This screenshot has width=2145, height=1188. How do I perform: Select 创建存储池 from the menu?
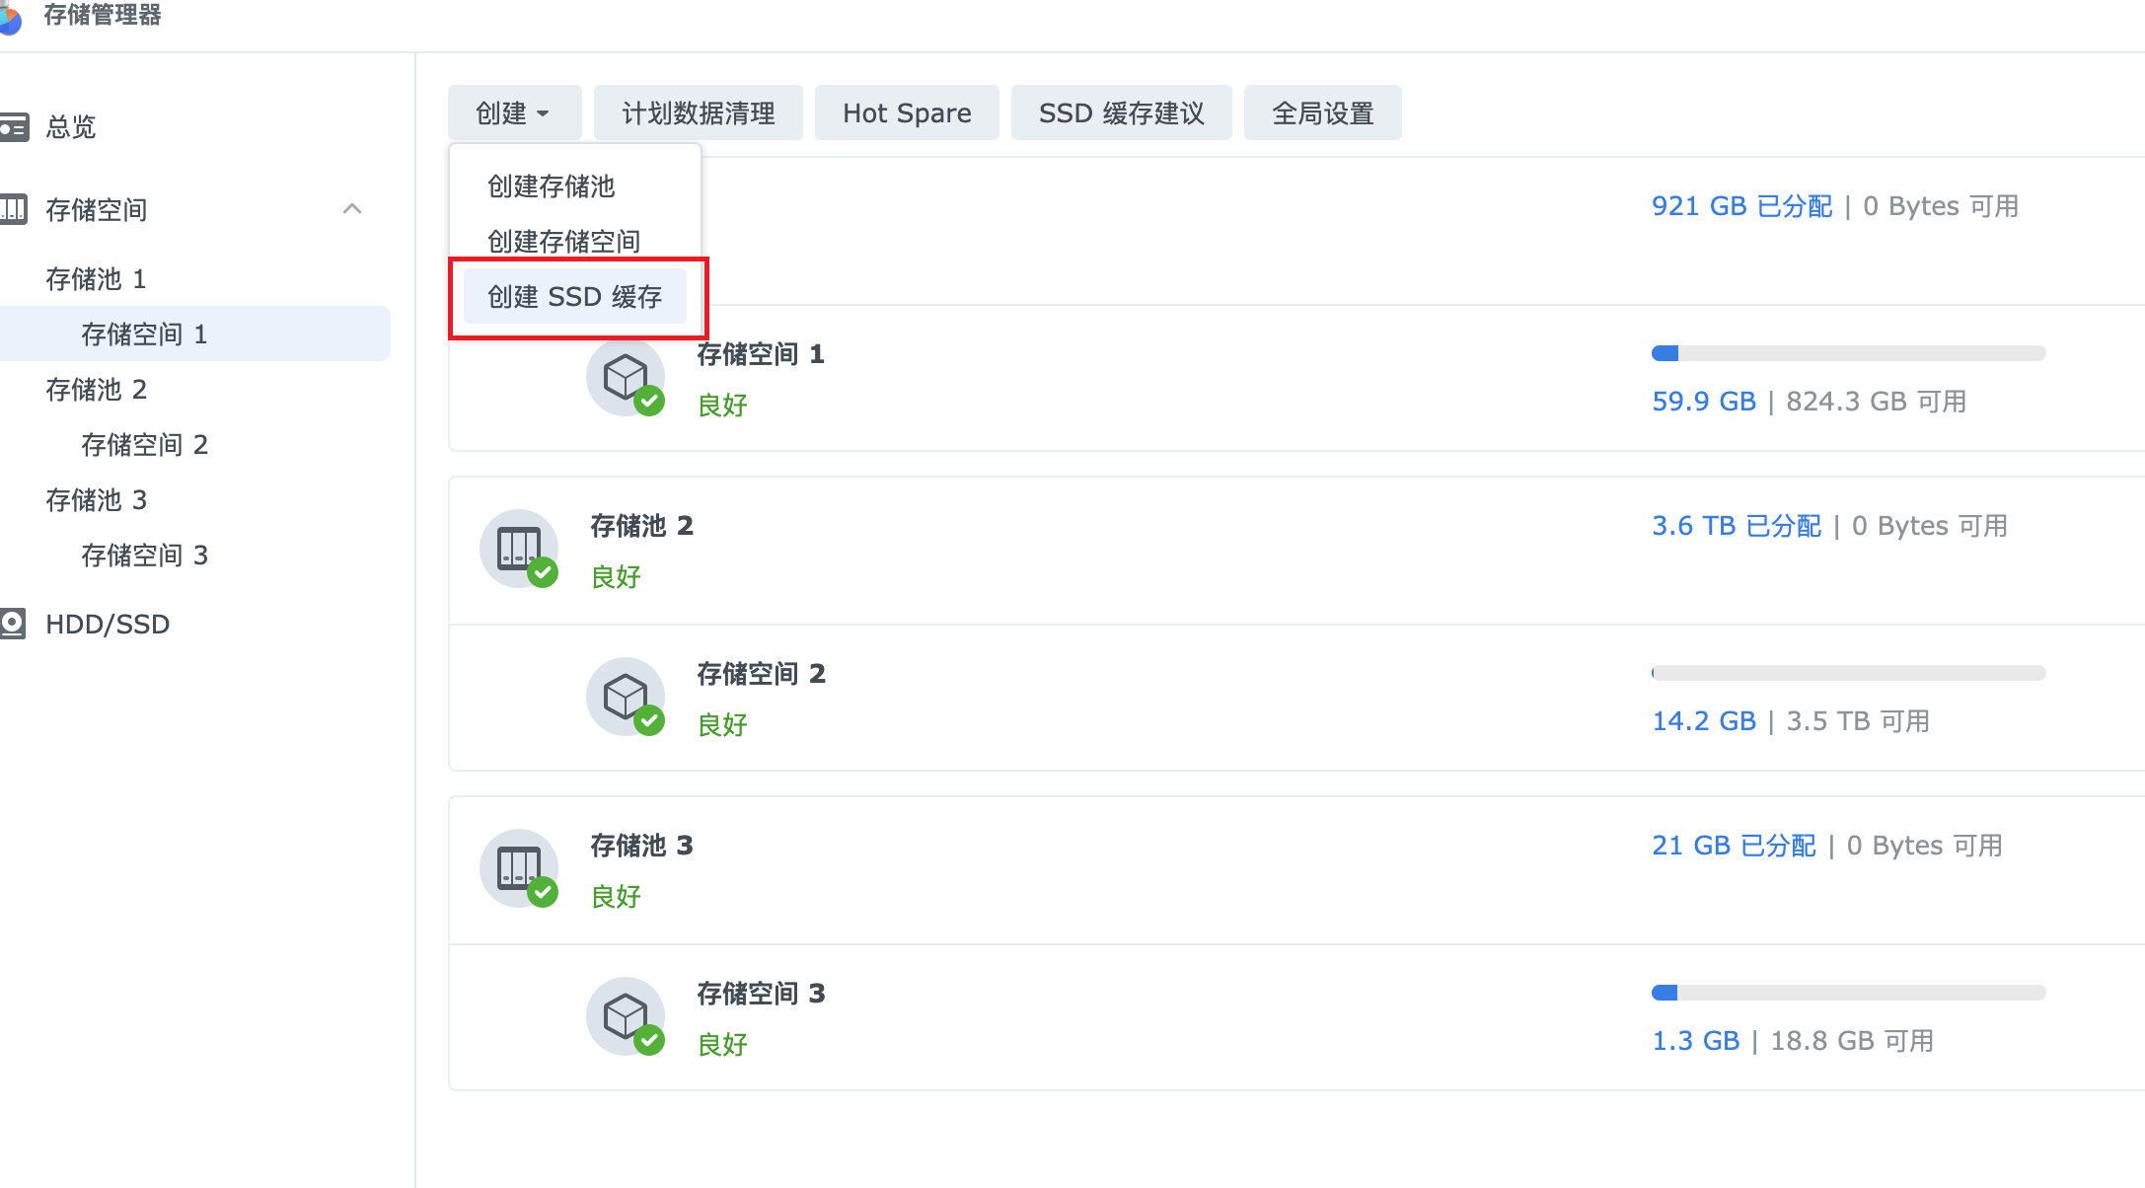pyautogui.click(x=552, y=186)
